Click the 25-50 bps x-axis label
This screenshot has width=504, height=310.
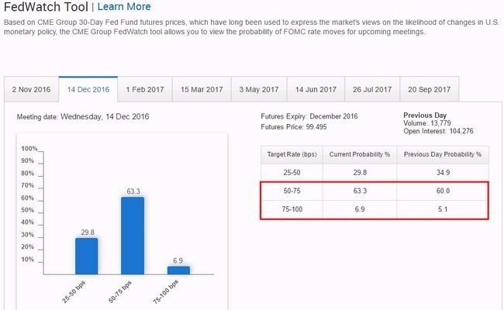pyautogui.click(x=74, y=291)
